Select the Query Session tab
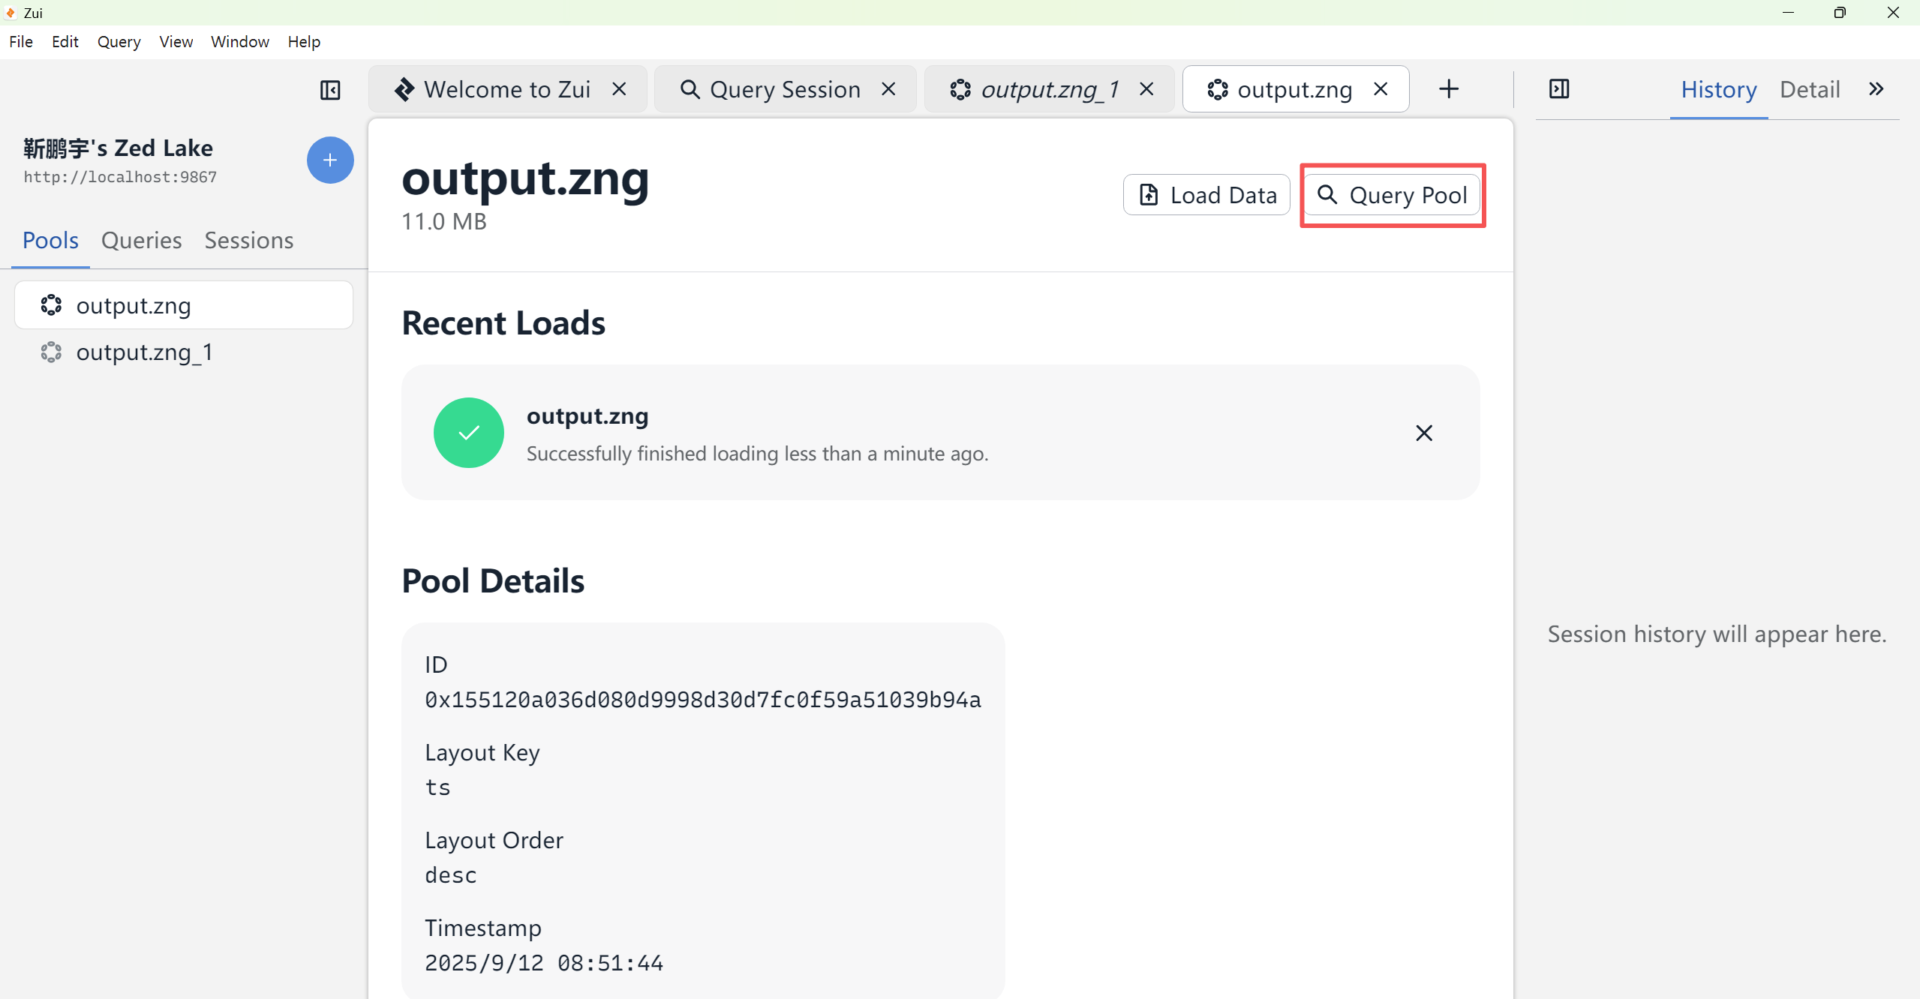 coord(785,89)
